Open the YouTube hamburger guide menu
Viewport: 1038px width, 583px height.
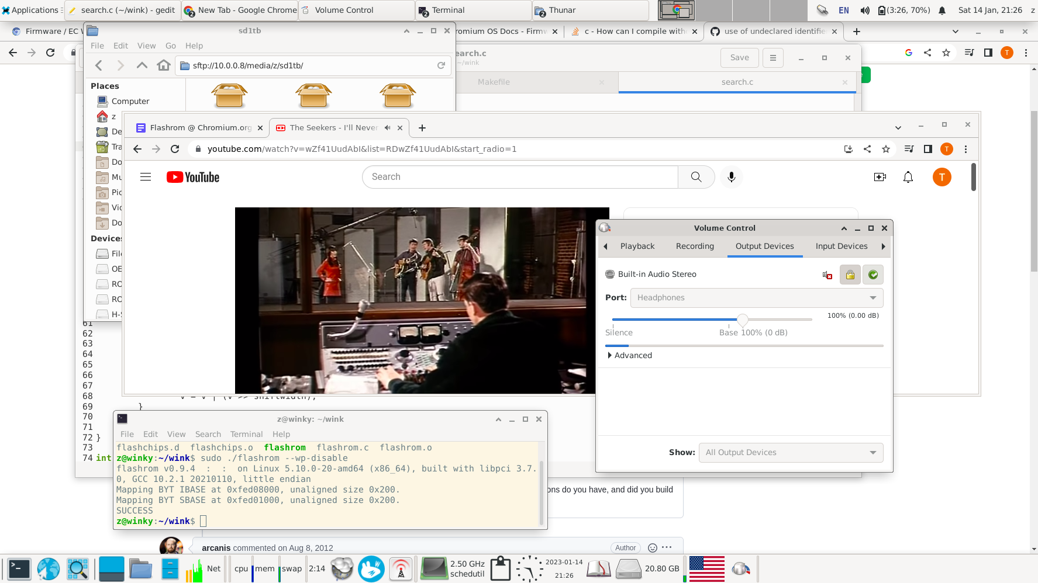click(146, 177)
